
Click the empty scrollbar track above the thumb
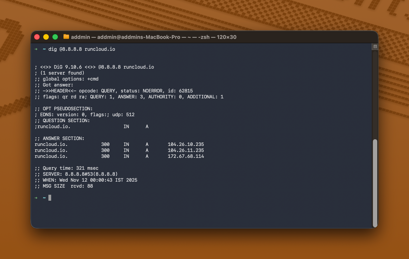[x=375, y=95]
